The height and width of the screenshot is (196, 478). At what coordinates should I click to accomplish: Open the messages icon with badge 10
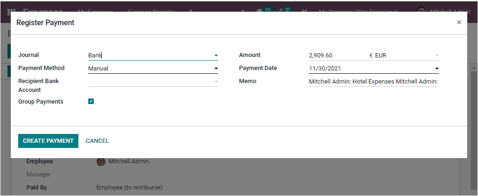[261, 11]
